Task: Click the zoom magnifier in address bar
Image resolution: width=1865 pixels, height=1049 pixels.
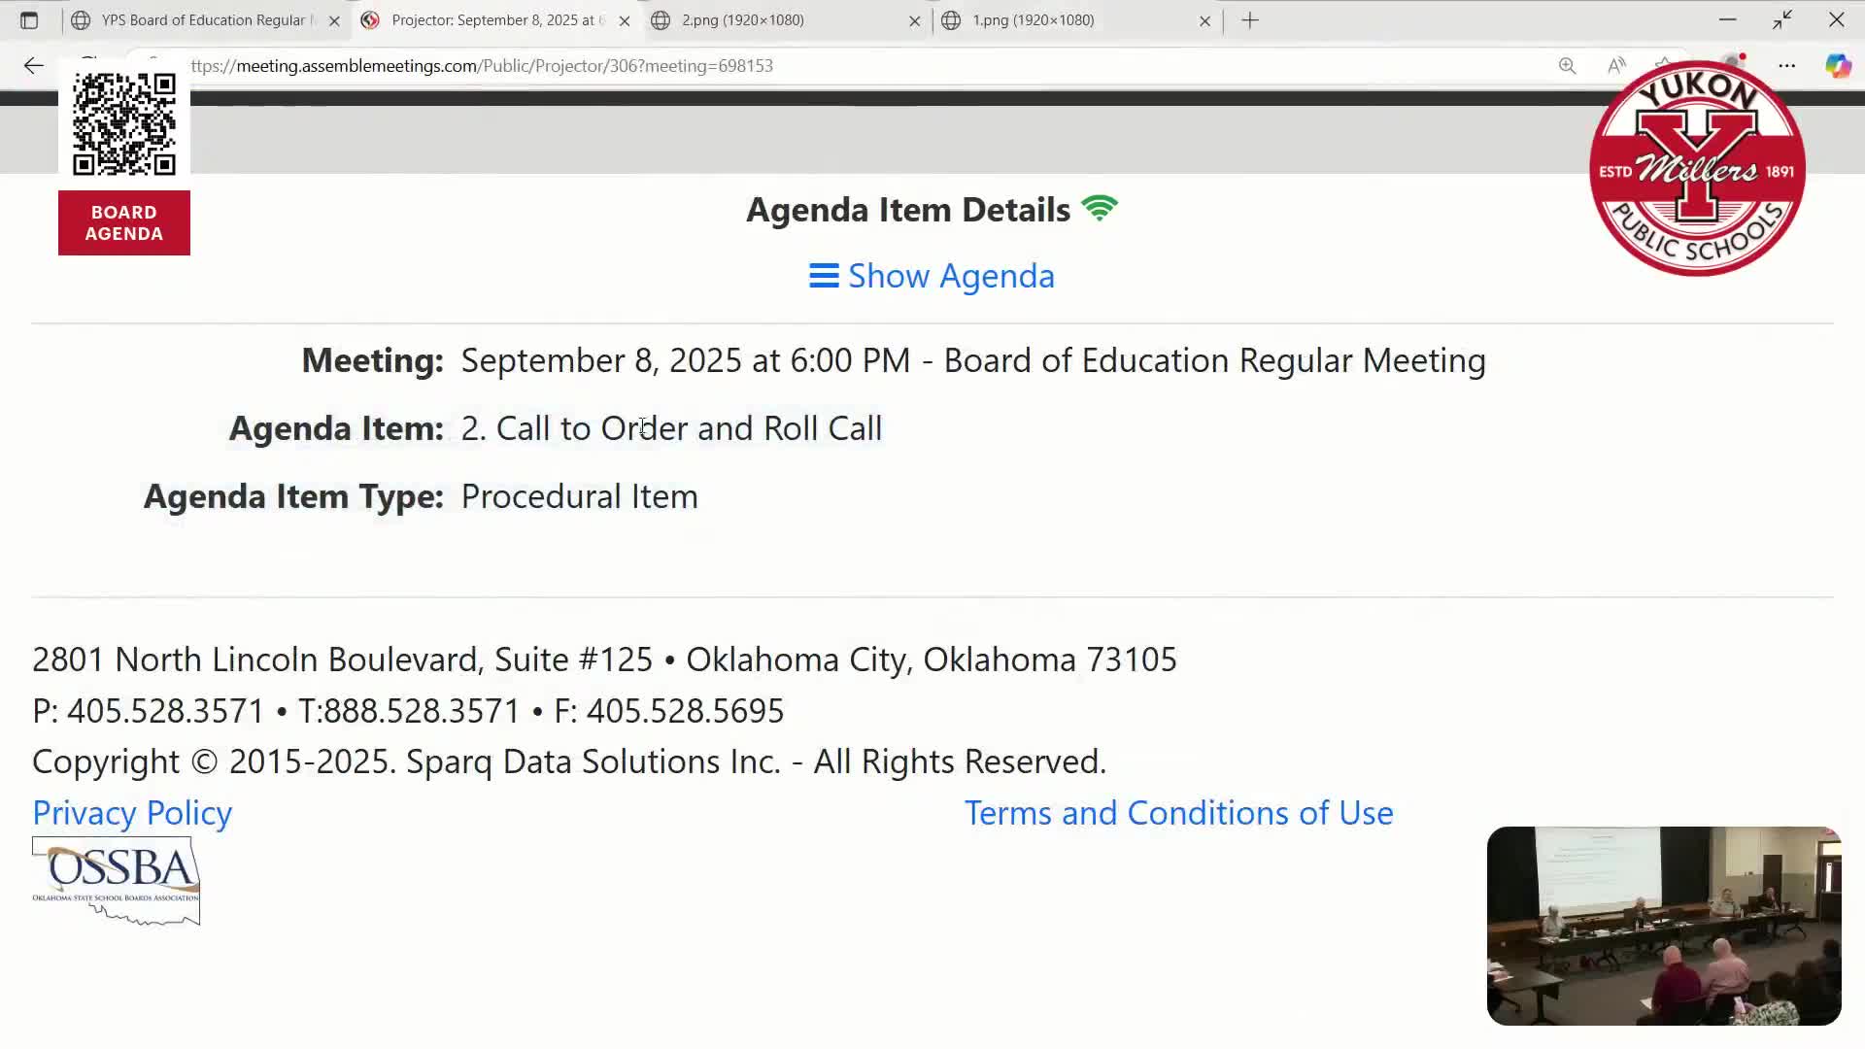Action: [x=1567, y=66]
